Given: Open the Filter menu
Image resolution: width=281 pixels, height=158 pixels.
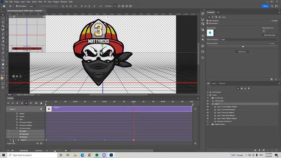Looking at the screenshot, I should pyautogui.click(x=40, y=2).
